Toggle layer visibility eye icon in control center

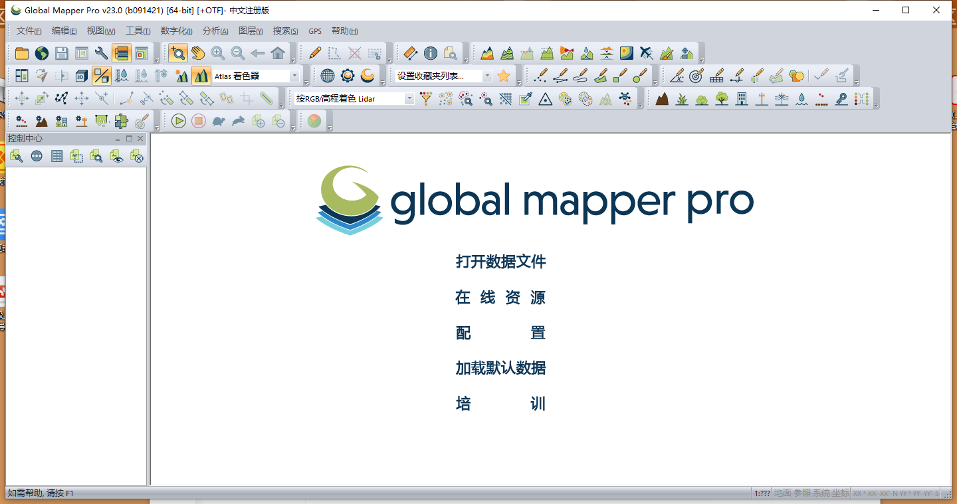point(117,156)
